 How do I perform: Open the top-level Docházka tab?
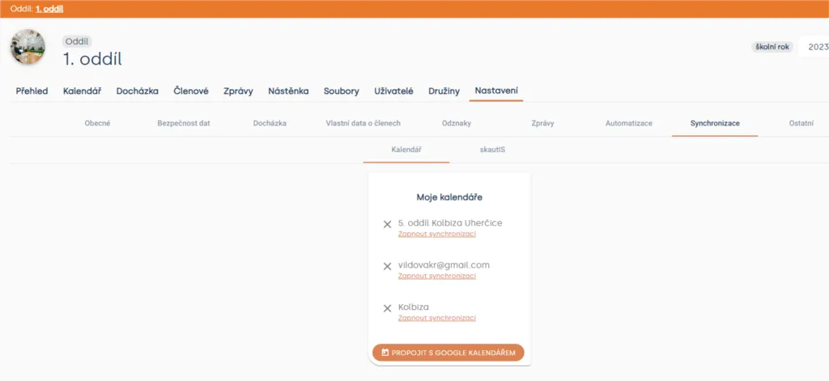(x=138, y=91)
